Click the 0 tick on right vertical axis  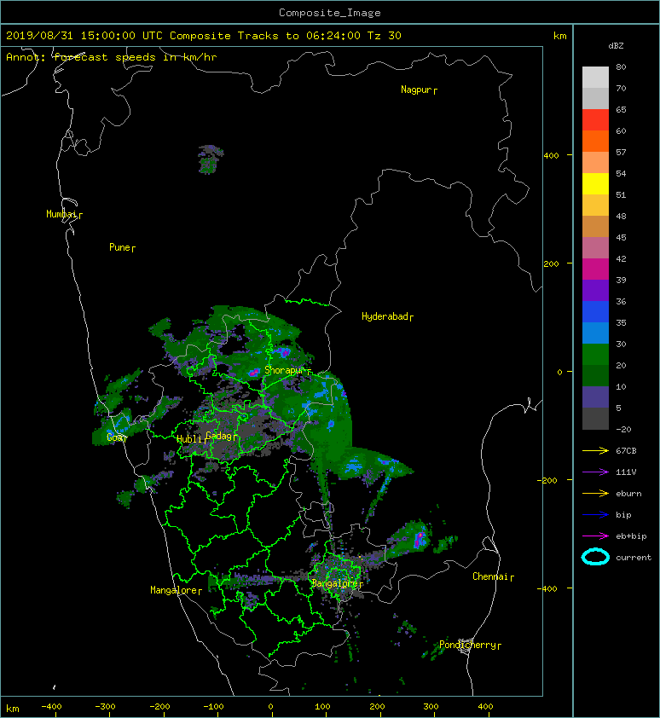(559, 372)
